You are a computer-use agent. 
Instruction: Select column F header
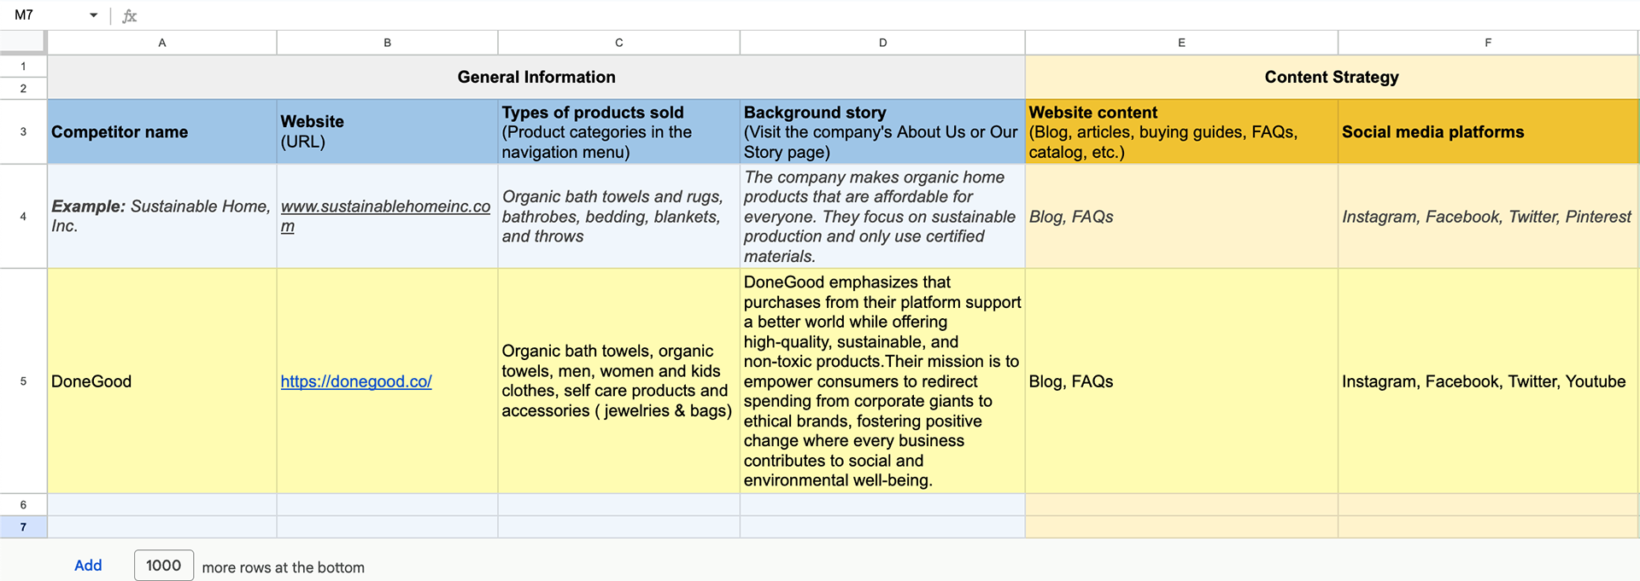click(x=1488, y=43)
